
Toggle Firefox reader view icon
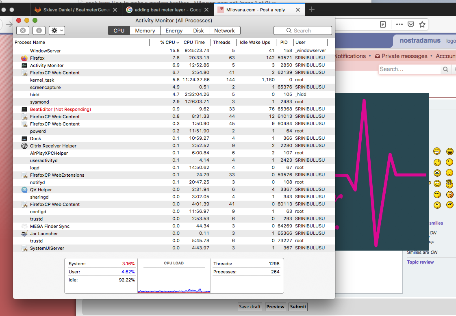(383, 24)
